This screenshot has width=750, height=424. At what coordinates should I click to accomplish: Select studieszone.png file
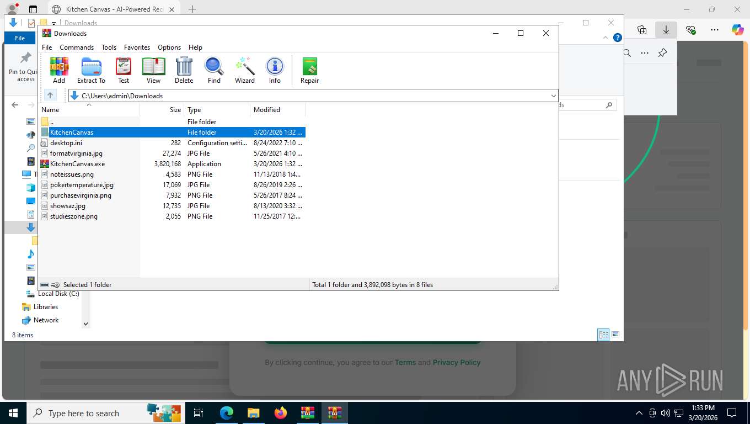coord(172,216)
